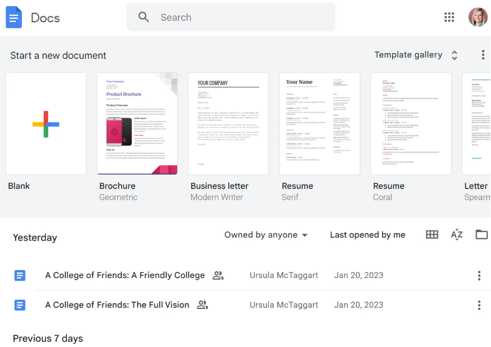Select the Serif Resume template
The height and width of the screenshot is (347, 491).
tap(319, 123)
